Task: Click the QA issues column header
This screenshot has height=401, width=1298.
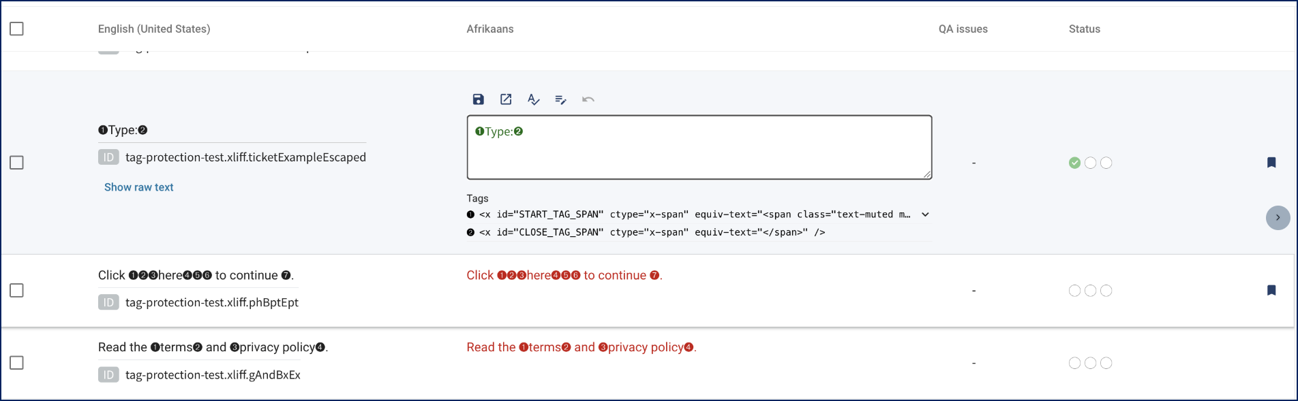Action: [x=963, y=29]
